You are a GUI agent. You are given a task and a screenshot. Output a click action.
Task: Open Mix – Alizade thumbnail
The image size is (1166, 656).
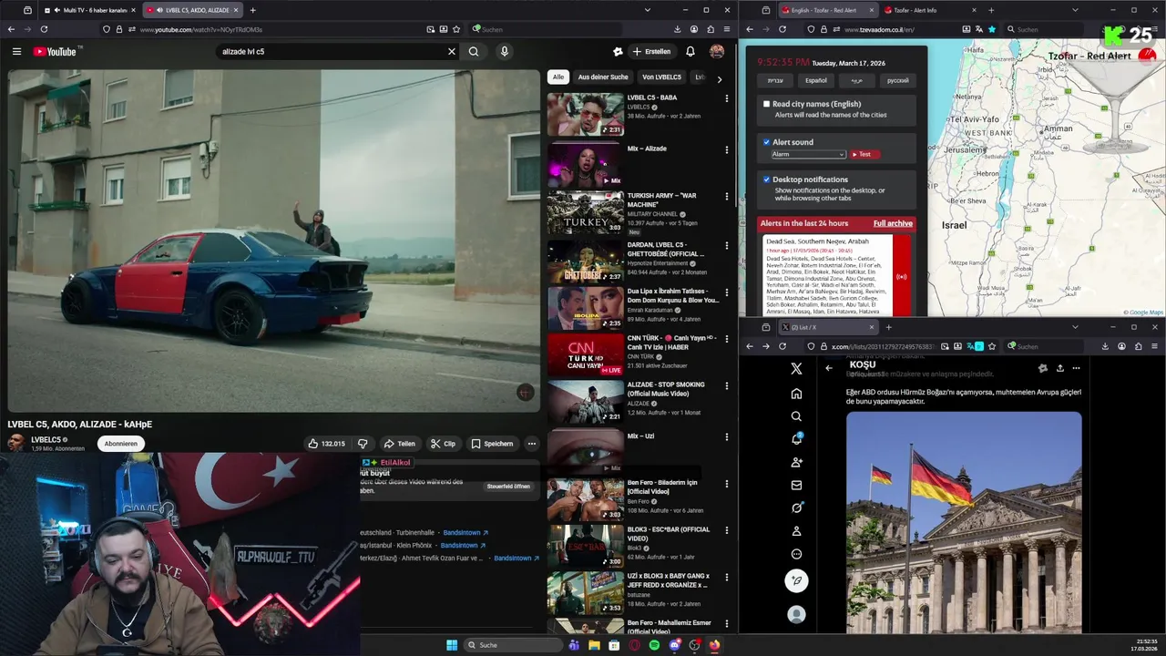(585, 165)
